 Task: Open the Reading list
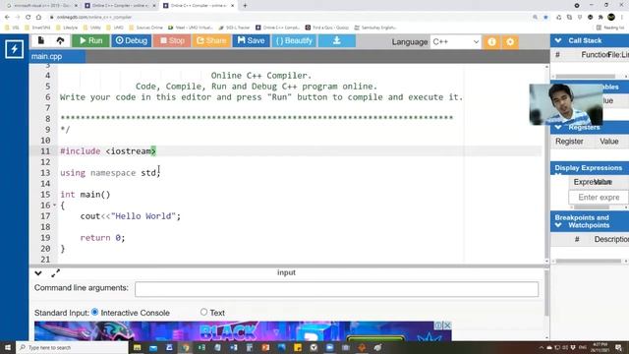click(x=610, y=28)
